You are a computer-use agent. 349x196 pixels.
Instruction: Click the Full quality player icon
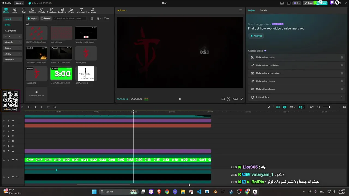[x=223, y=99]
